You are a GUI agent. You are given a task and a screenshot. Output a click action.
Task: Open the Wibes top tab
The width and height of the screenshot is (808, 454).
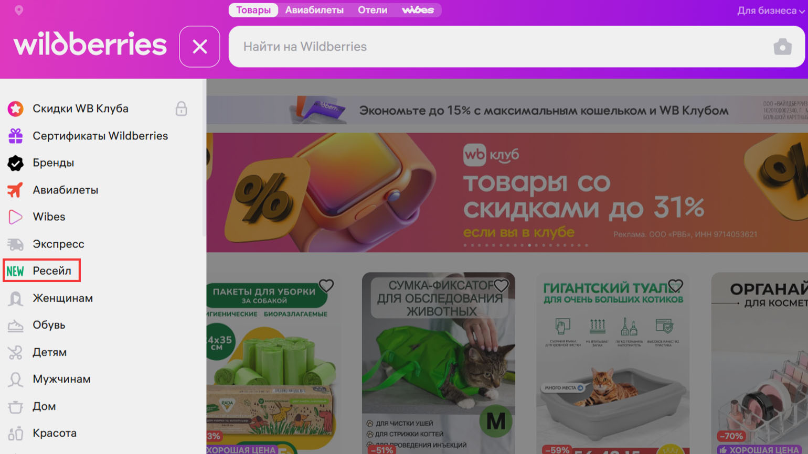pyautogui.click(x=418, y=10)
